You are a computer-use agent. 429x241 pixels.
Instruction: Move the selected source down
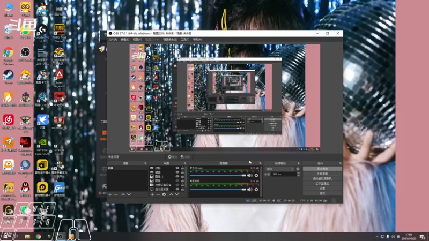[177, 194]
